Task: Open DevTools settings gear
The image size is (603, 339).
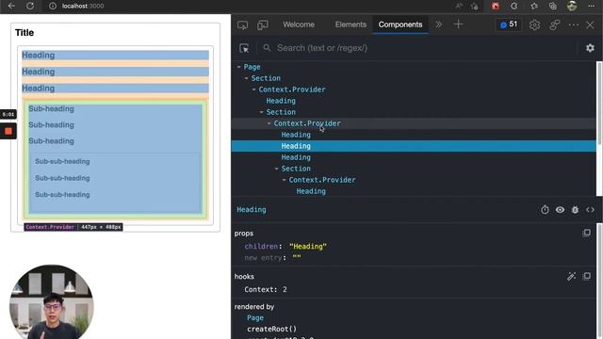Action: pos(534,25)
